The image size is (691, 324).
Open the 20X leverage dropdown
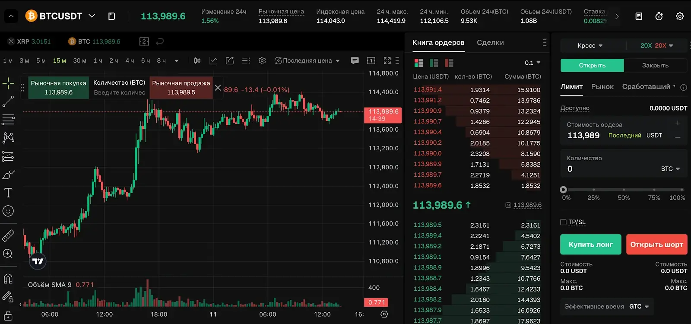pyautogui.click(x=656, y=46)
